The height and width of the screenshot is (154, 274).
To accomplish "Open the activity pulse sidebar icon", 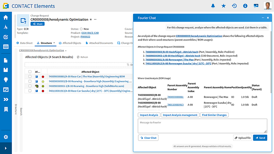I will tap(6, 27).
